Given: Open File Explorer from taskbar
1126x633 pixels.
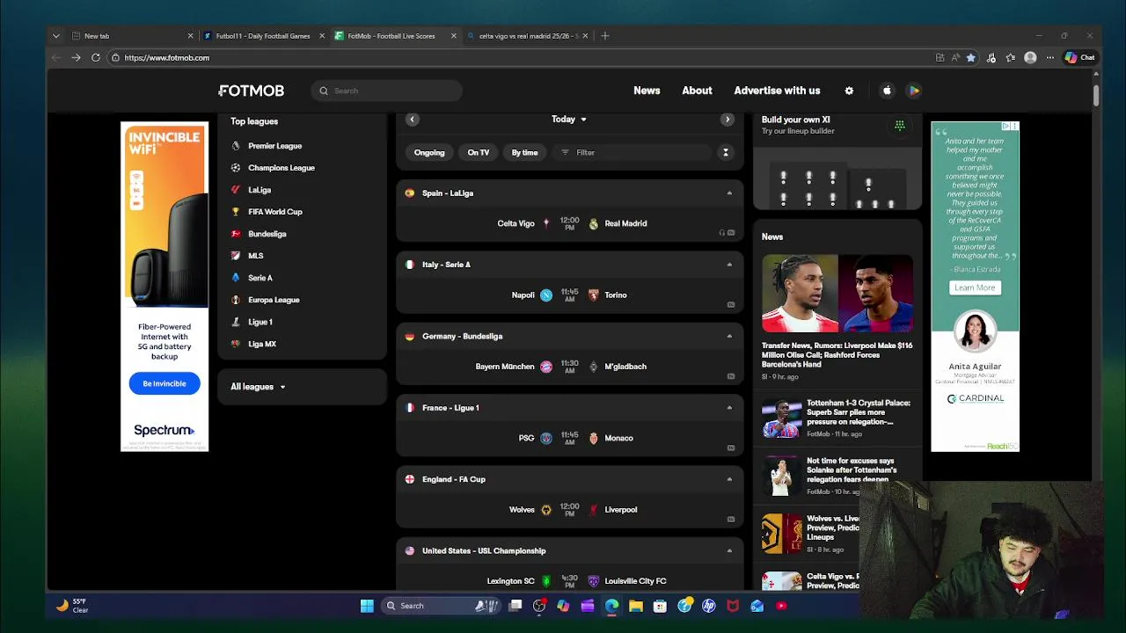Looking at the screenshot, I should coord(636,606).
